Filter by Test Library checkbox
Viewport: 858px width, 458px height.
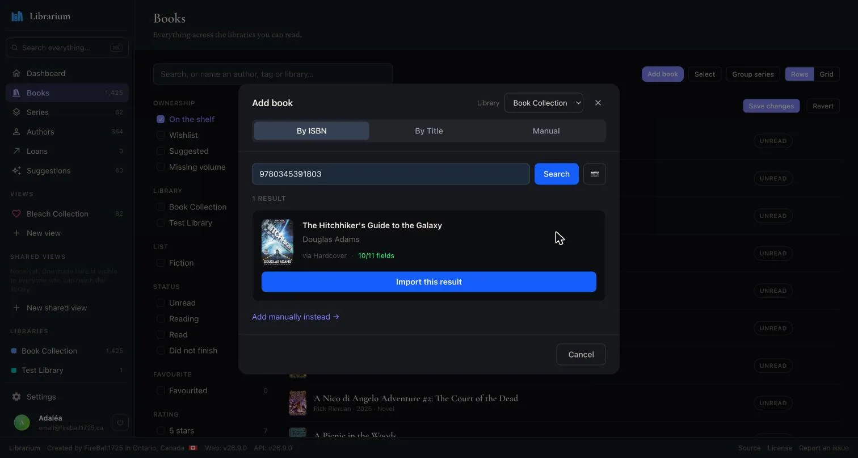coord(161,223)
